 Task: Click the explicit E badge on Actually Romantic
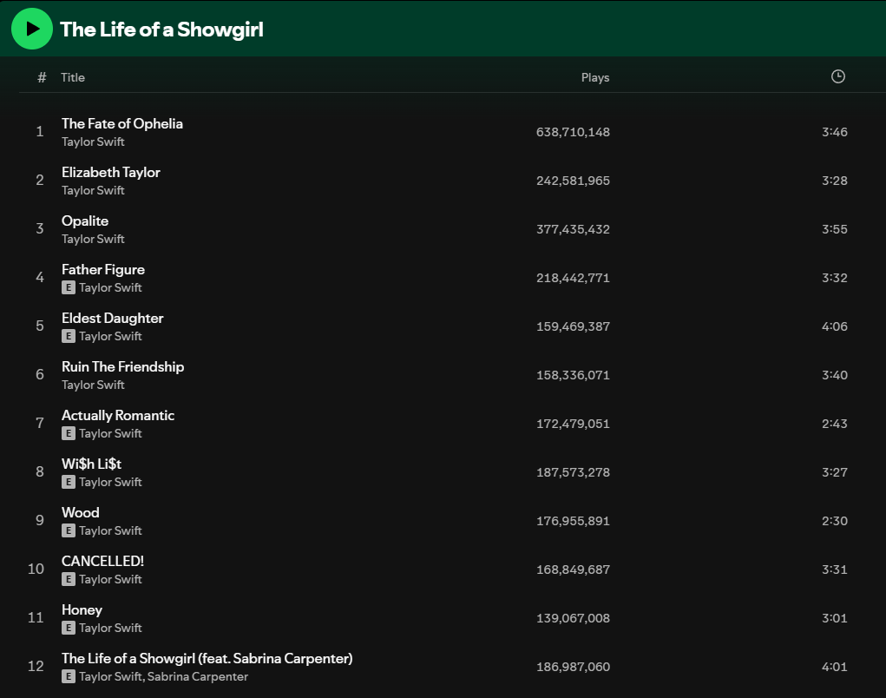click(69, 433)
